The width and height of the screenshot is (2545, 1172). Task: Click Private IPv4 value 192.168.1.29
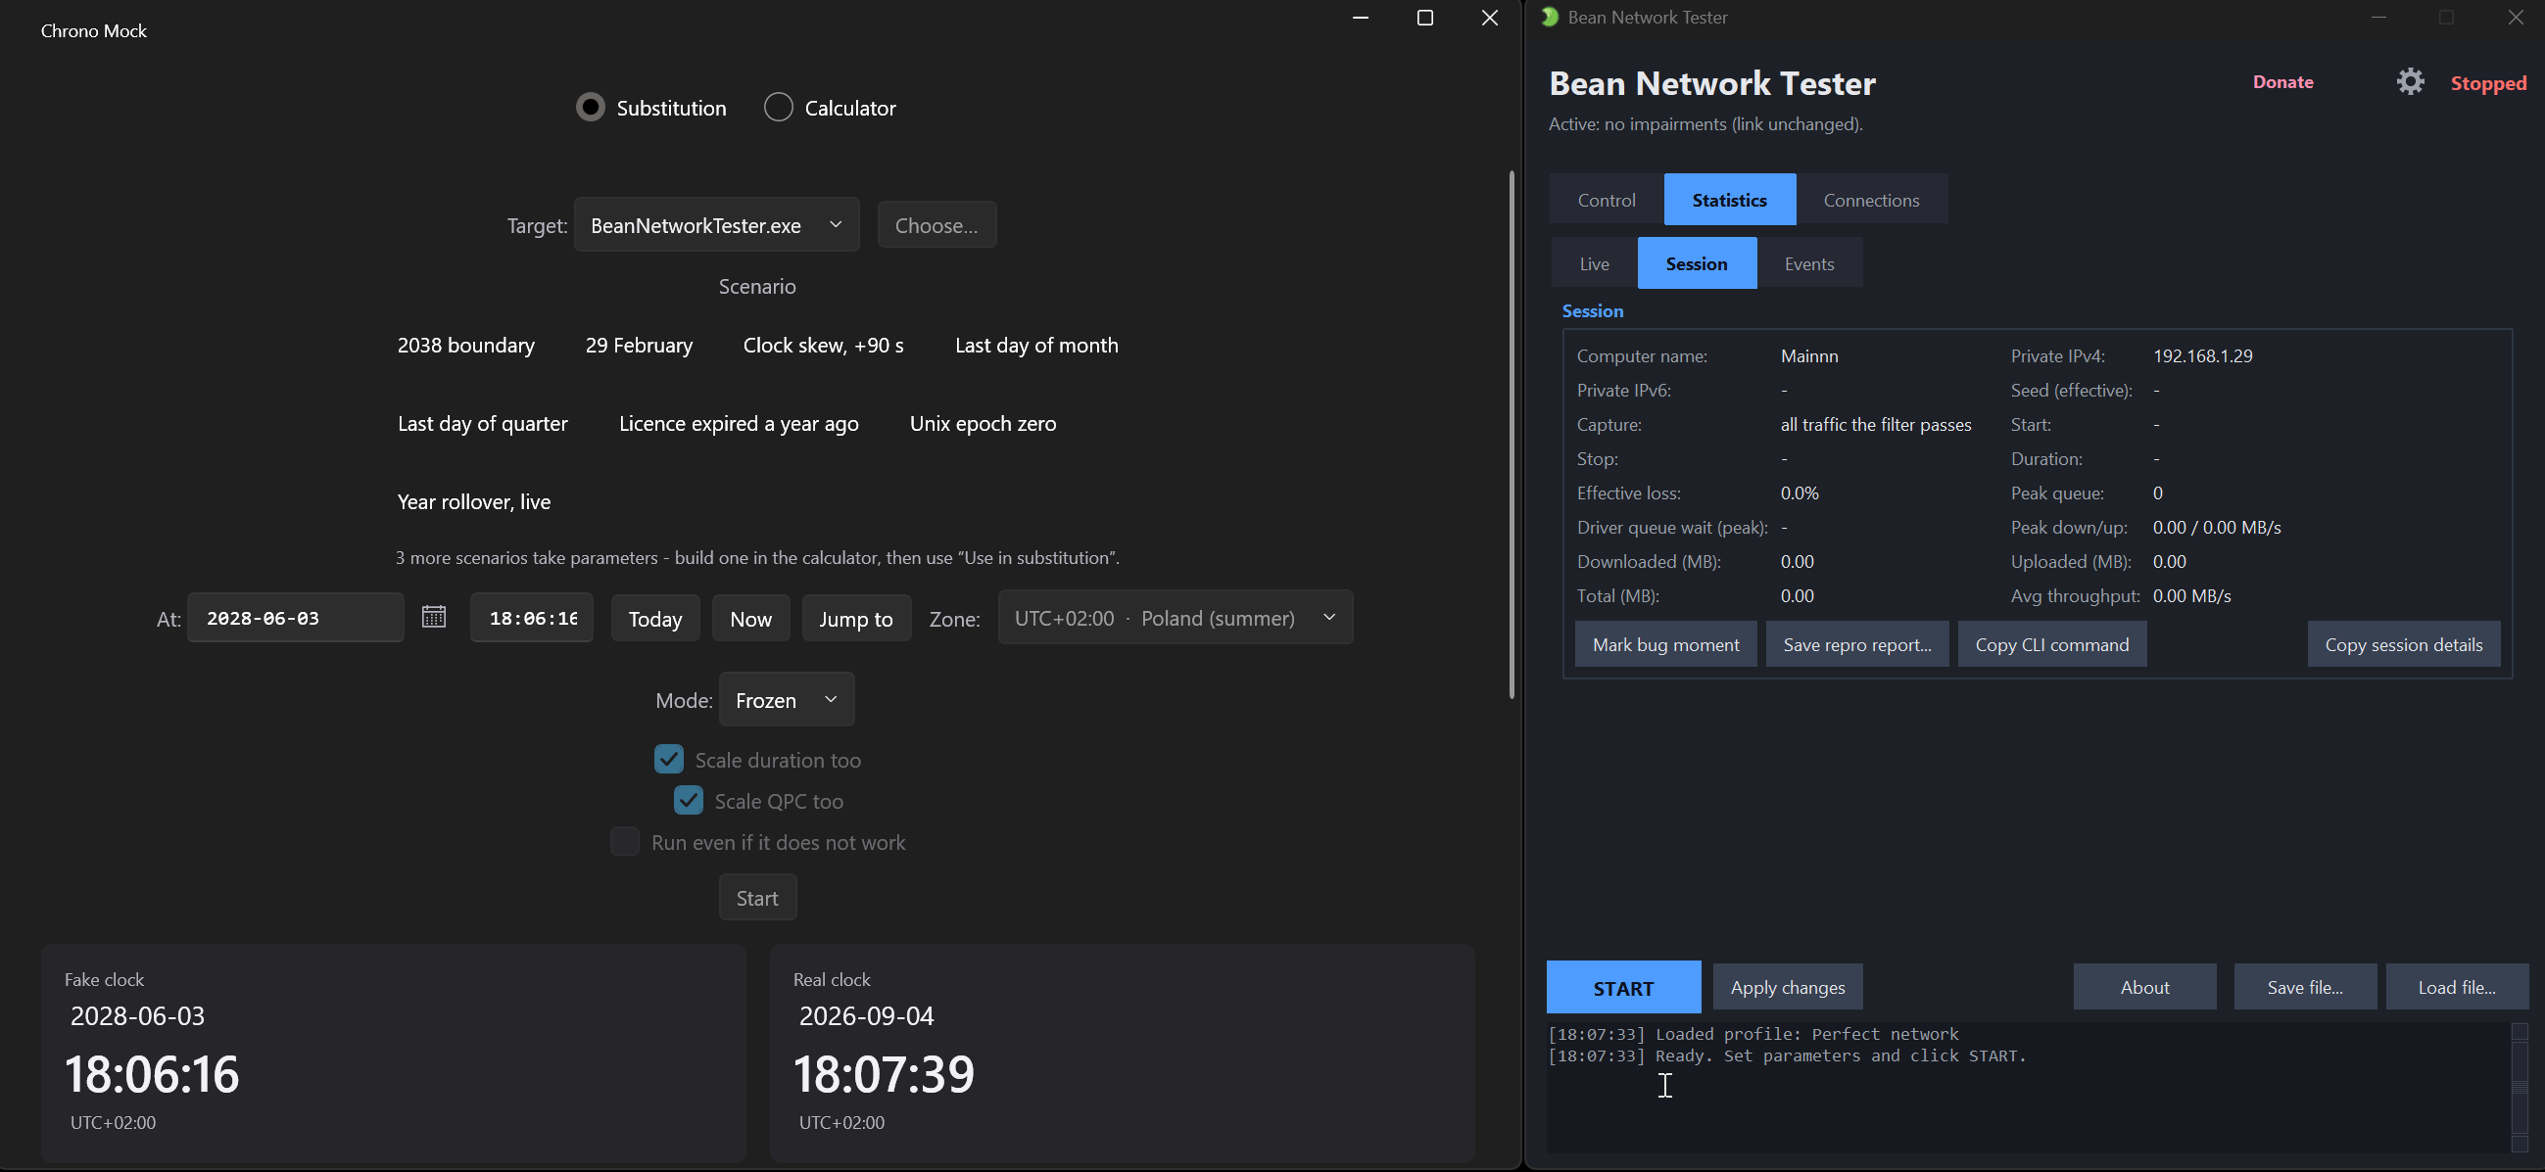(x=2202, y=355)
